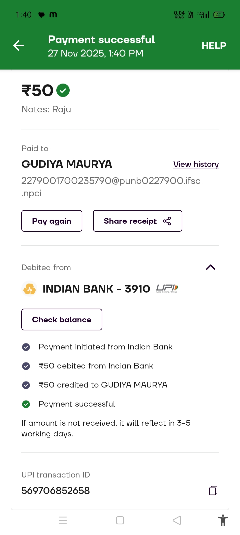Image resolution: width=240 pixels, height=535 pixels.
Task: Tap the UPI logo icon
Action: 167,289
